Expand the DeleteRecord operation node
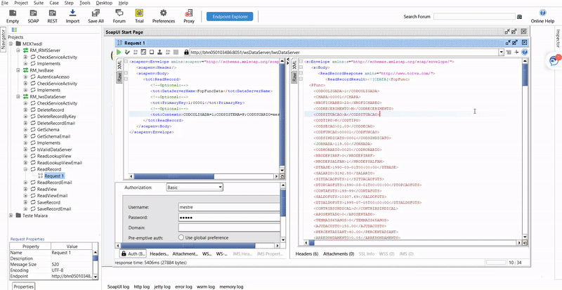 click(x=25, y=110)
